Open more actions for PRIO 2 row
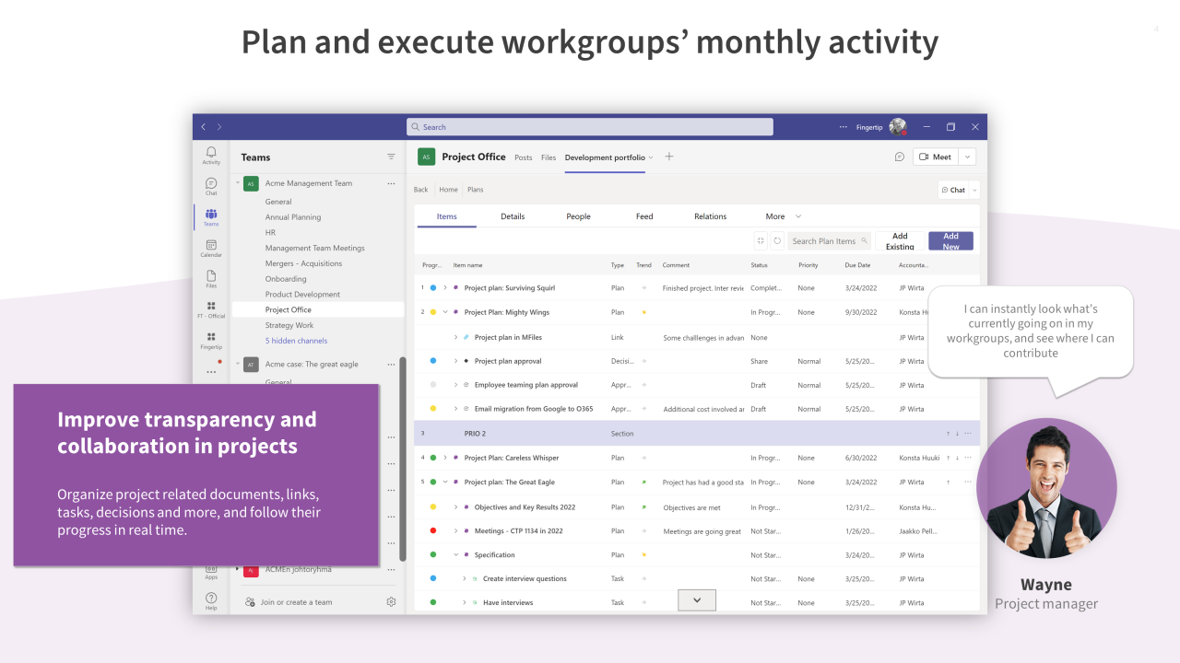Screen dimensions: 1180x663 click(968, 434)
